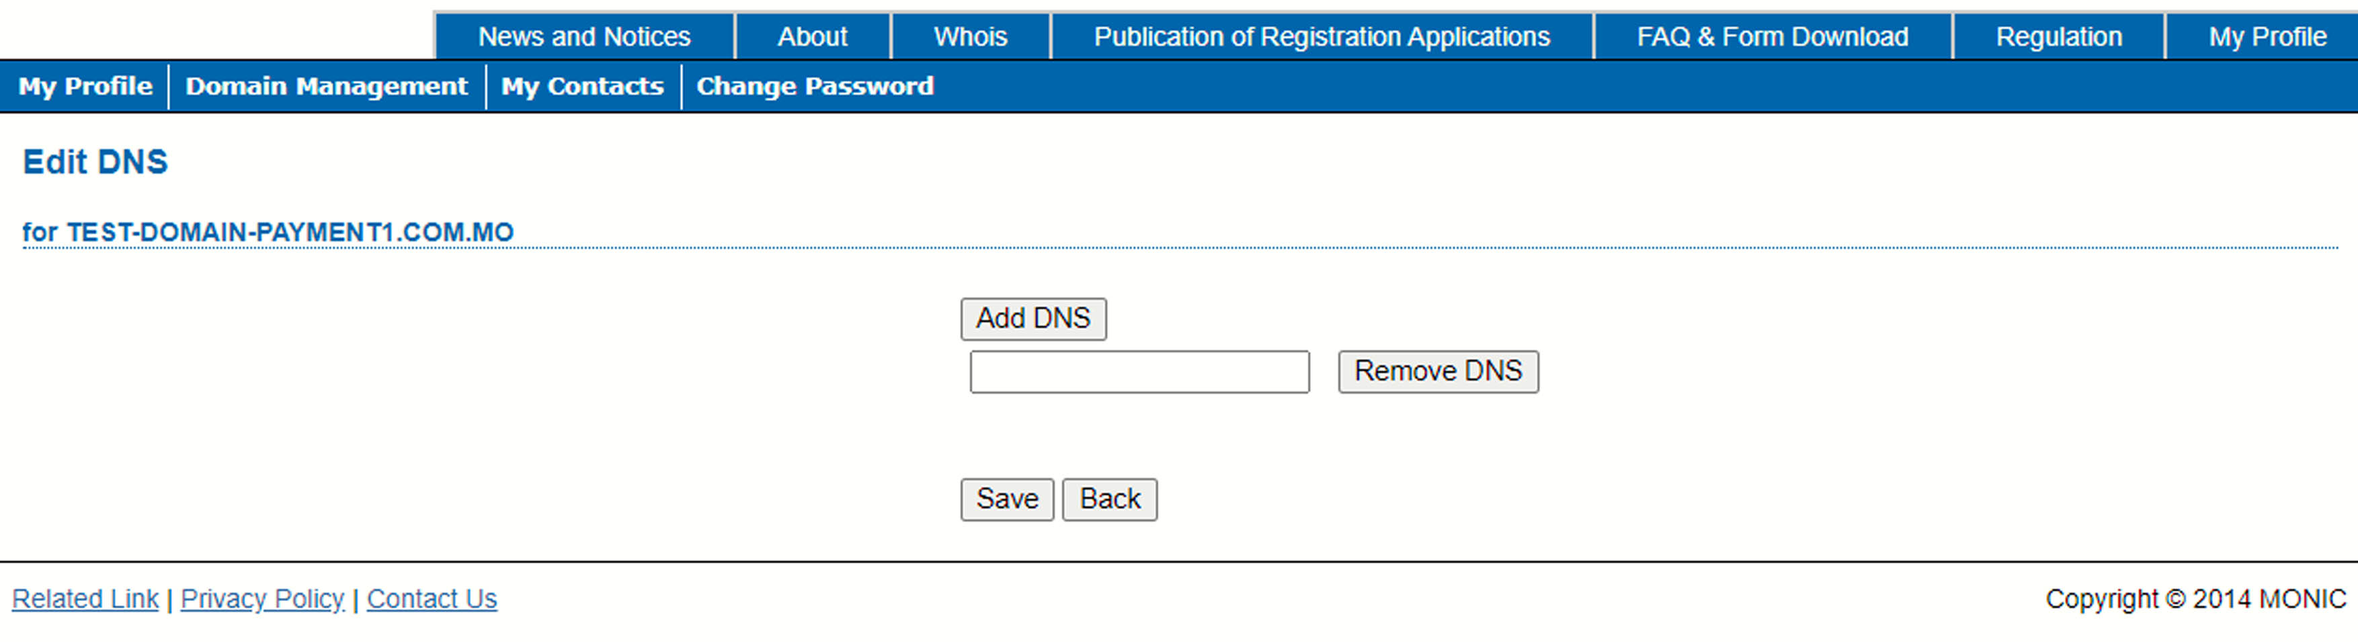The width and height of the screenshot is (2358, 642).
Task: Open the News and Notices menu
Action: point(585,36)
